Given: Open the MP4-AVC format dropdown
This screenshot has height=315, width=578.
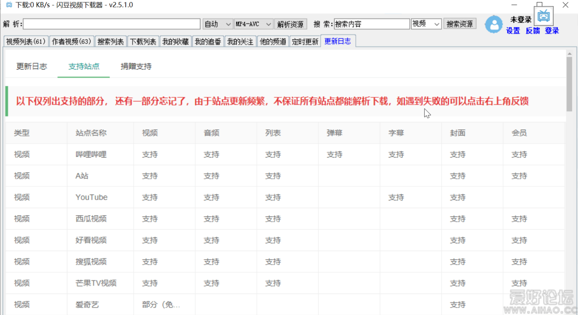Looking at the screenshot, I should [253, 24].
